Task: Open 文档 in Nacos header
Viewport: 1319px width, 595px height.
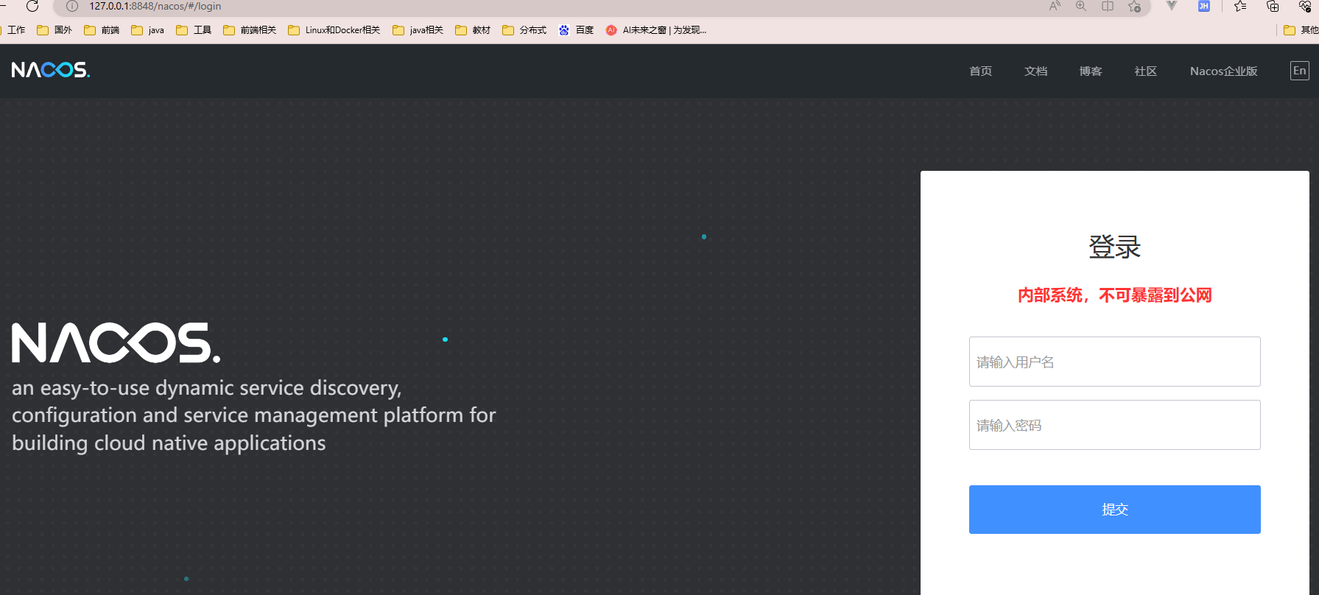Action: coord(1035,71)
